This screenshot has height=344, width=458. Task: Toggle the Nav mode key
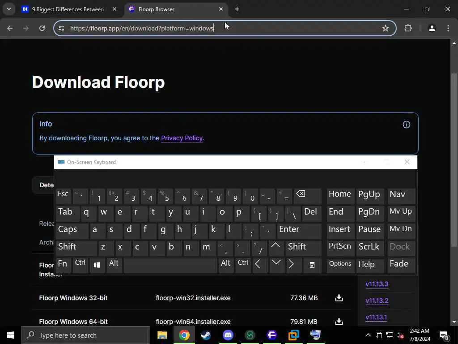[401, 196]
